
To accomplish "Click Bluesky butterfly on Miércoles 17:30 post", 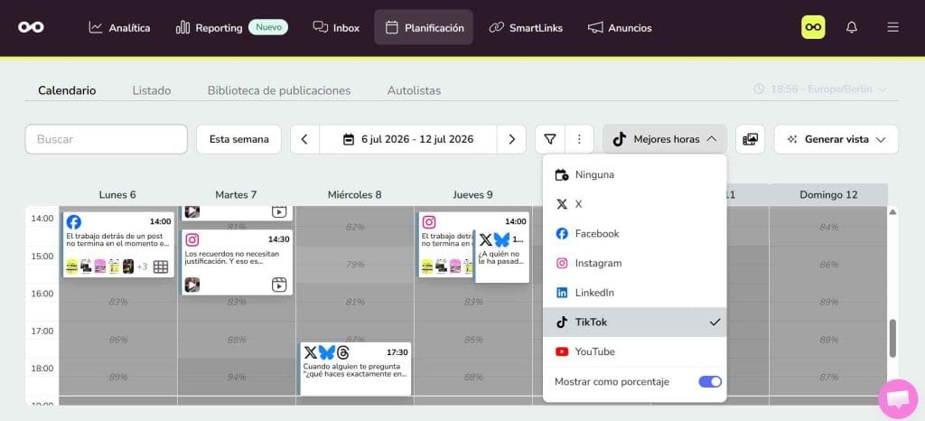I will [x=327, y=352].
